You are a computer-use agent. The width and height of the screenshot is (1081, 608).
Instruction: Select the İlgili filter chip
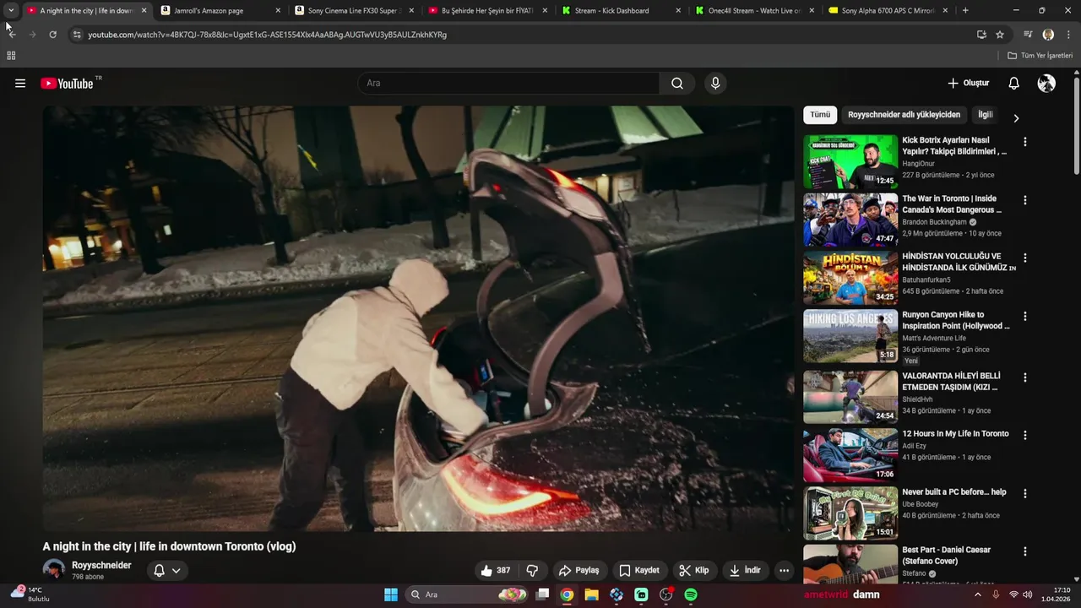(985, 115)
